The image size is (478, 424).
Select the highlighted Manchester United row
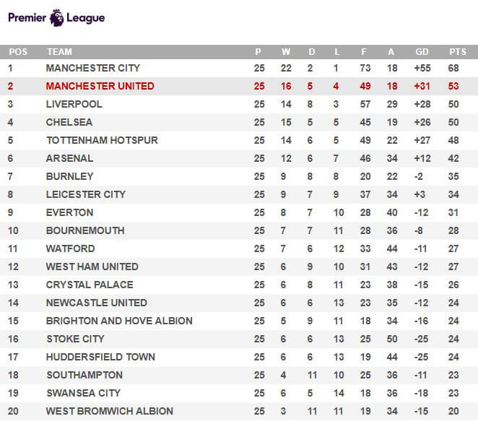tap(239, 86)
